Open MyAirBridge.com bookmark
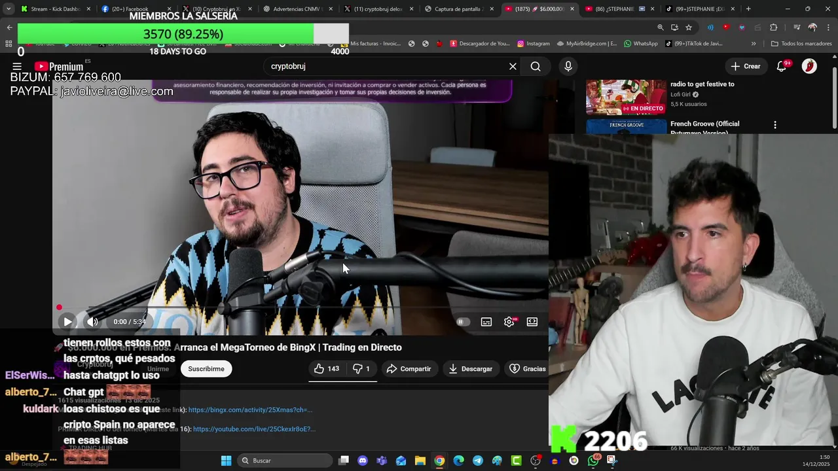The image size is (838, 471). pyautogui.click(x=587, y=44)
